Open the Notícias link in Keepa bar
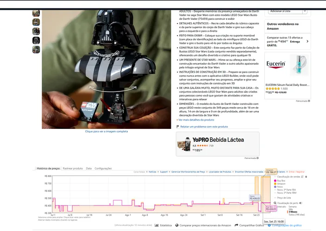 152,172
